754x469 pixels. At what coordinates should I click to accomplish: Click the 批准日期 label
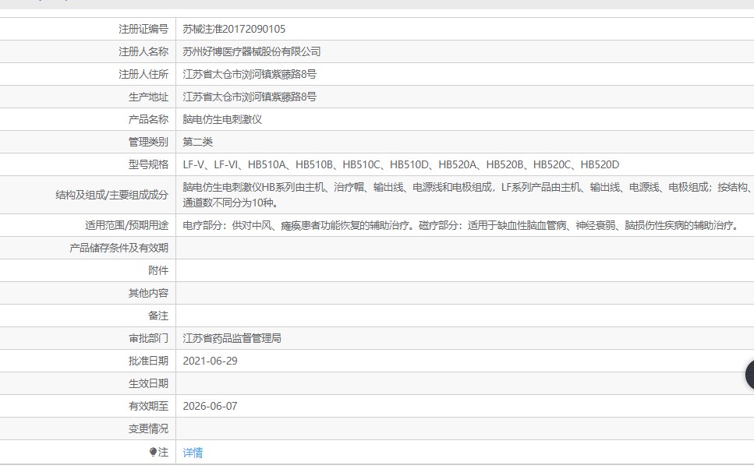[x=148, y=361]
